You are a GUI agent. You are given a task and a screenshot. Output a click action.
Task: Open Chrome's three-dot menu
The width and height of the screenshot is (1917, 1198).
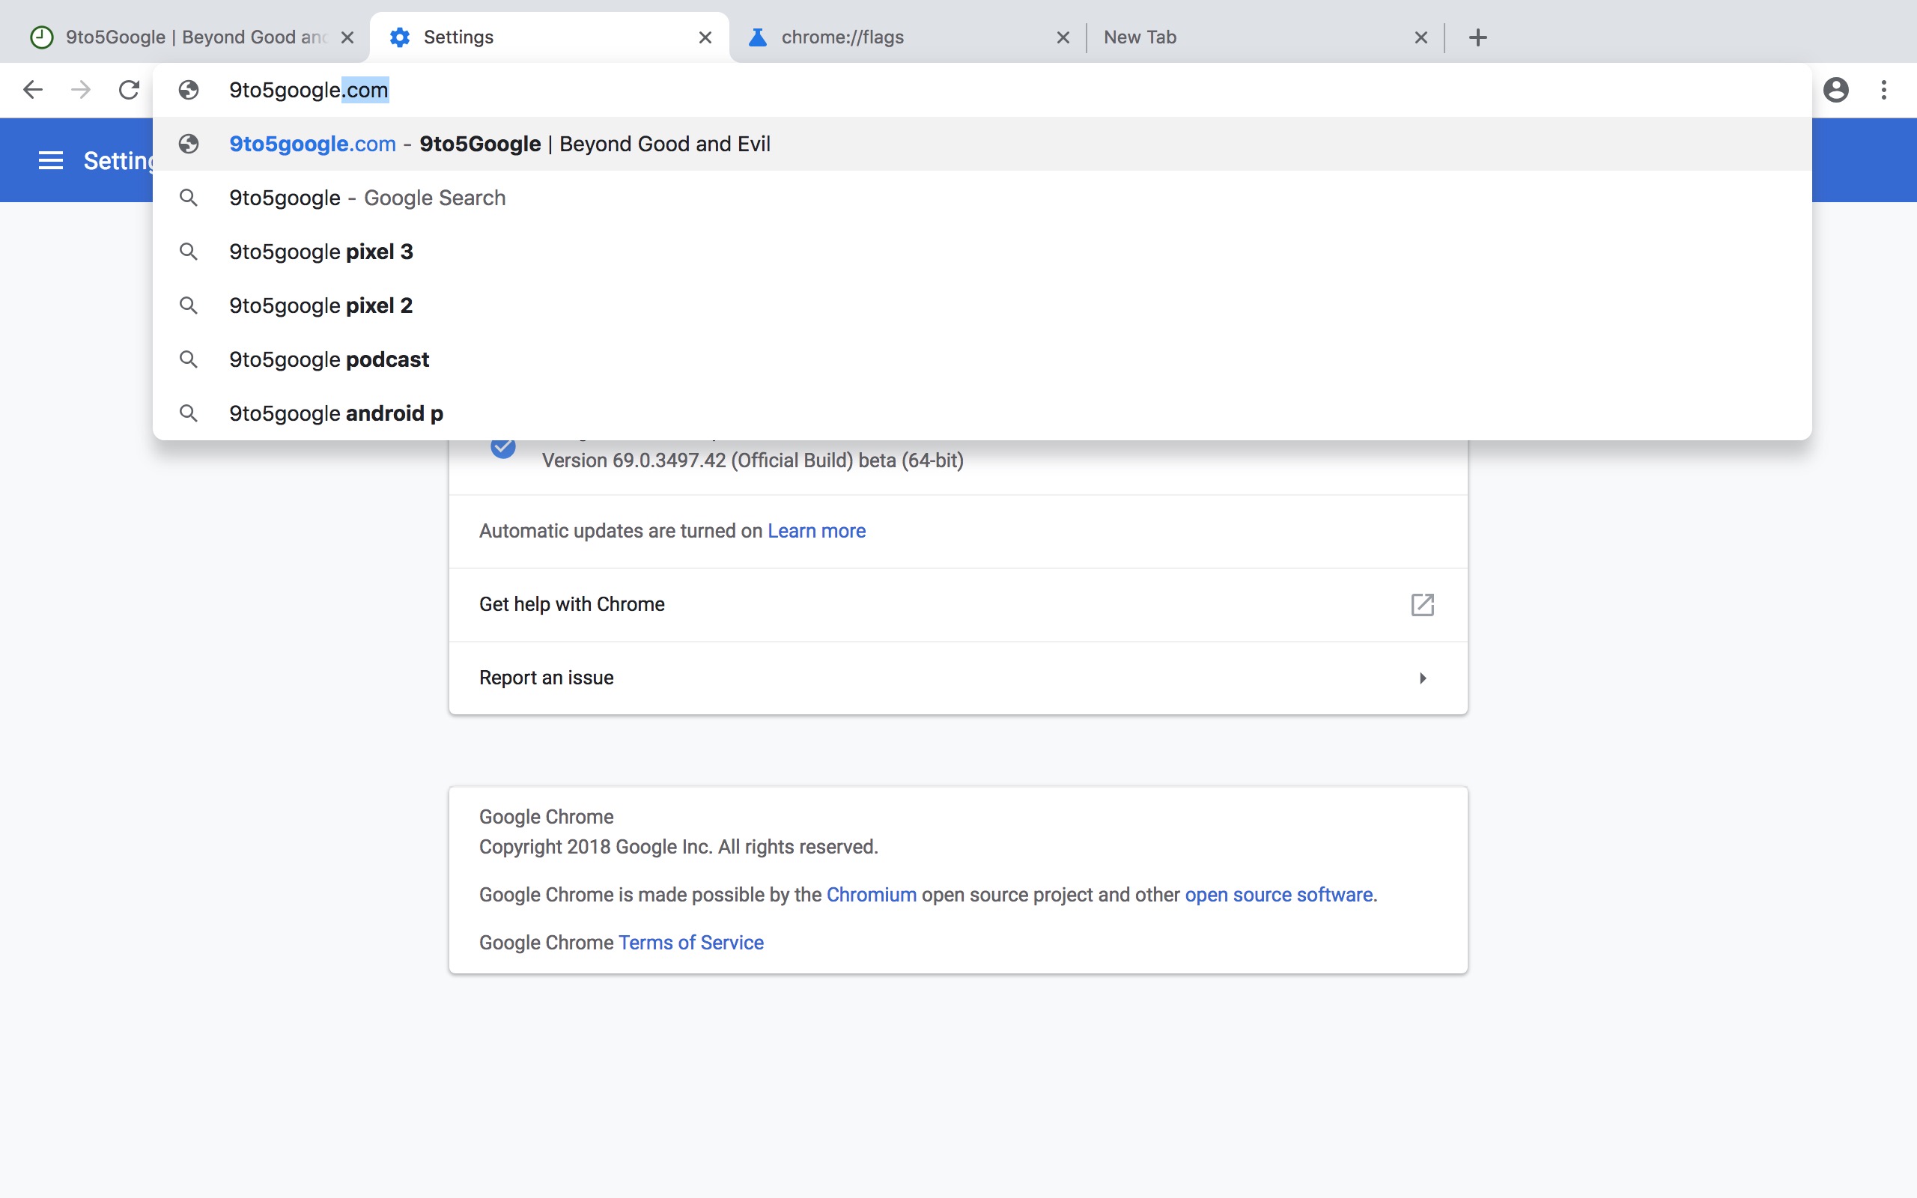pyautogui.click(x=1884, y=90)
